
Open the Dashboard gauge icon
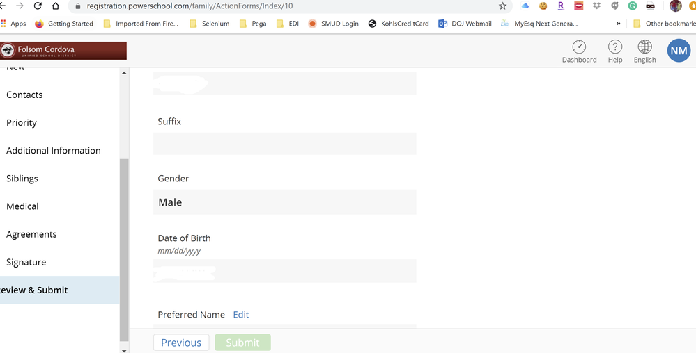click(579, 48)
